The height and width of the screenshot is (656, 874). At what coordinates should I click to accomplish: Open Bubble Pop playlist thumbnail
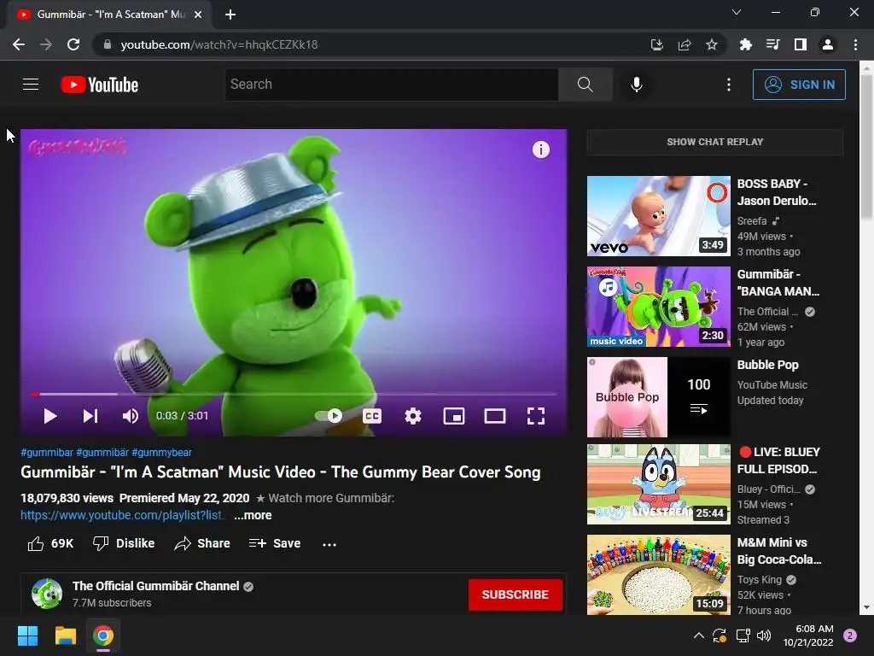pos(658,397)
